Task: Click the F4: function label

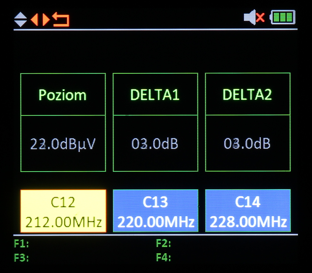Action: (x=163, y=258)
